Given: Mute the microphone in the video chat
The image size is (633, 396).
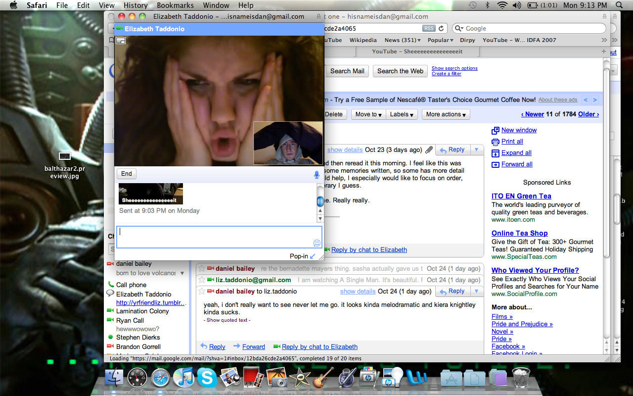Looking at the screenshot, I should 316,175.
